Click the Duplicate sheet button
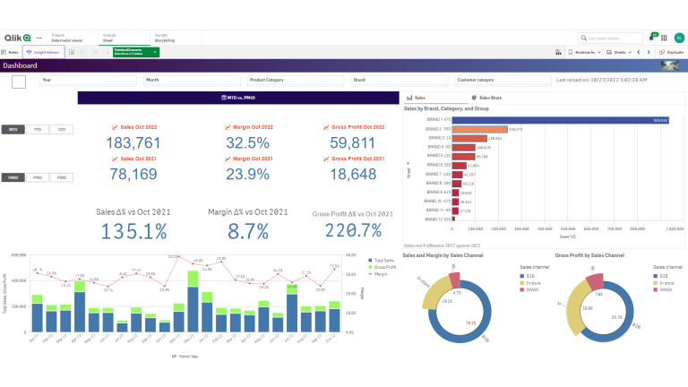688x387 pixels. pos(671,53)
